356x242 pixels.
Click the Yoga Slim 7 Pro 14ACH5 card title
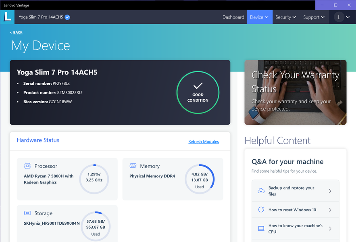pyautogui.click(x=57, y=72)
